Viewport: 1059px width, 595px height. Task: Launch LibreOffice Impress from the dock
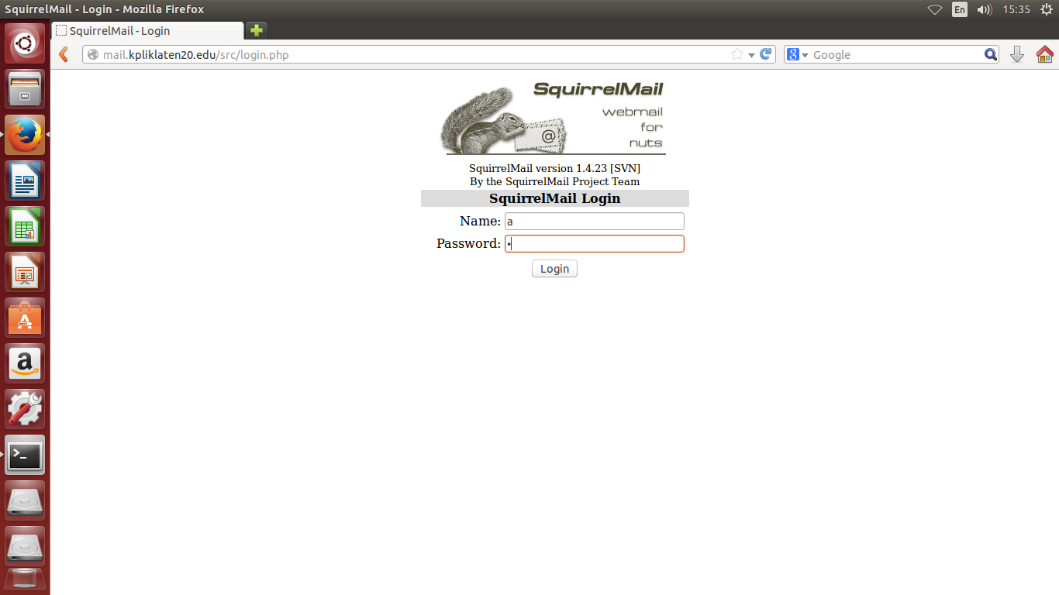pyautogui.click(x=25, y=272)
